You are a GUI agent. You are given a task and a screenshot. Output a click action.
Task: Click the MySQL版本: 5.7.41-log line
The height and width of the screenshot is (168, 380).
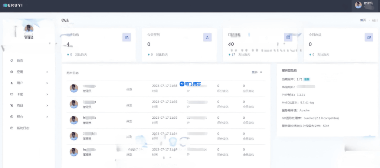coord(298,103)
